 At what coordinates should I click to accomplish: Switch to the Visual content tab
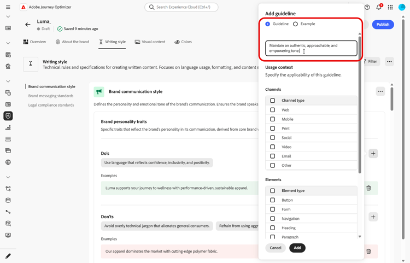click(150, 42)
